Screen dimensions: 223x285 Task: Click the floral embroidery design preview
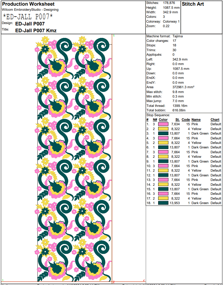point(75,158)
